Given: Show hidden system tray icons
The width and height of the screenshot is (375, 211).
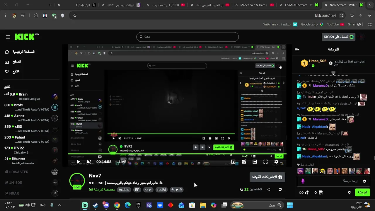Looking at the screenshot, I should click(60, 205).
